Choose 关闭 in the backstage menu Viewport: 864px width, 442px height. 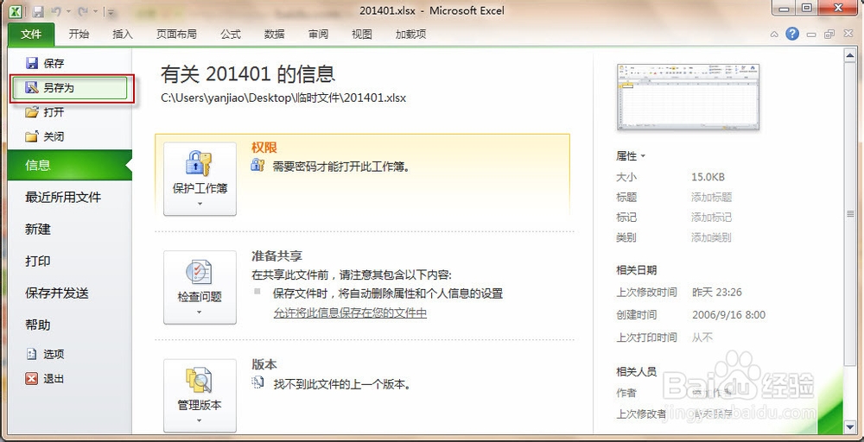coord(45,136)
